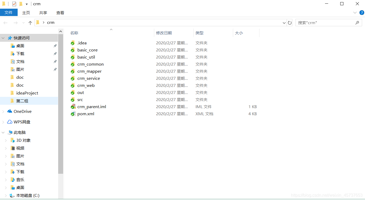
Task: Click the crm_common folder icon
Action: [73, 64]
